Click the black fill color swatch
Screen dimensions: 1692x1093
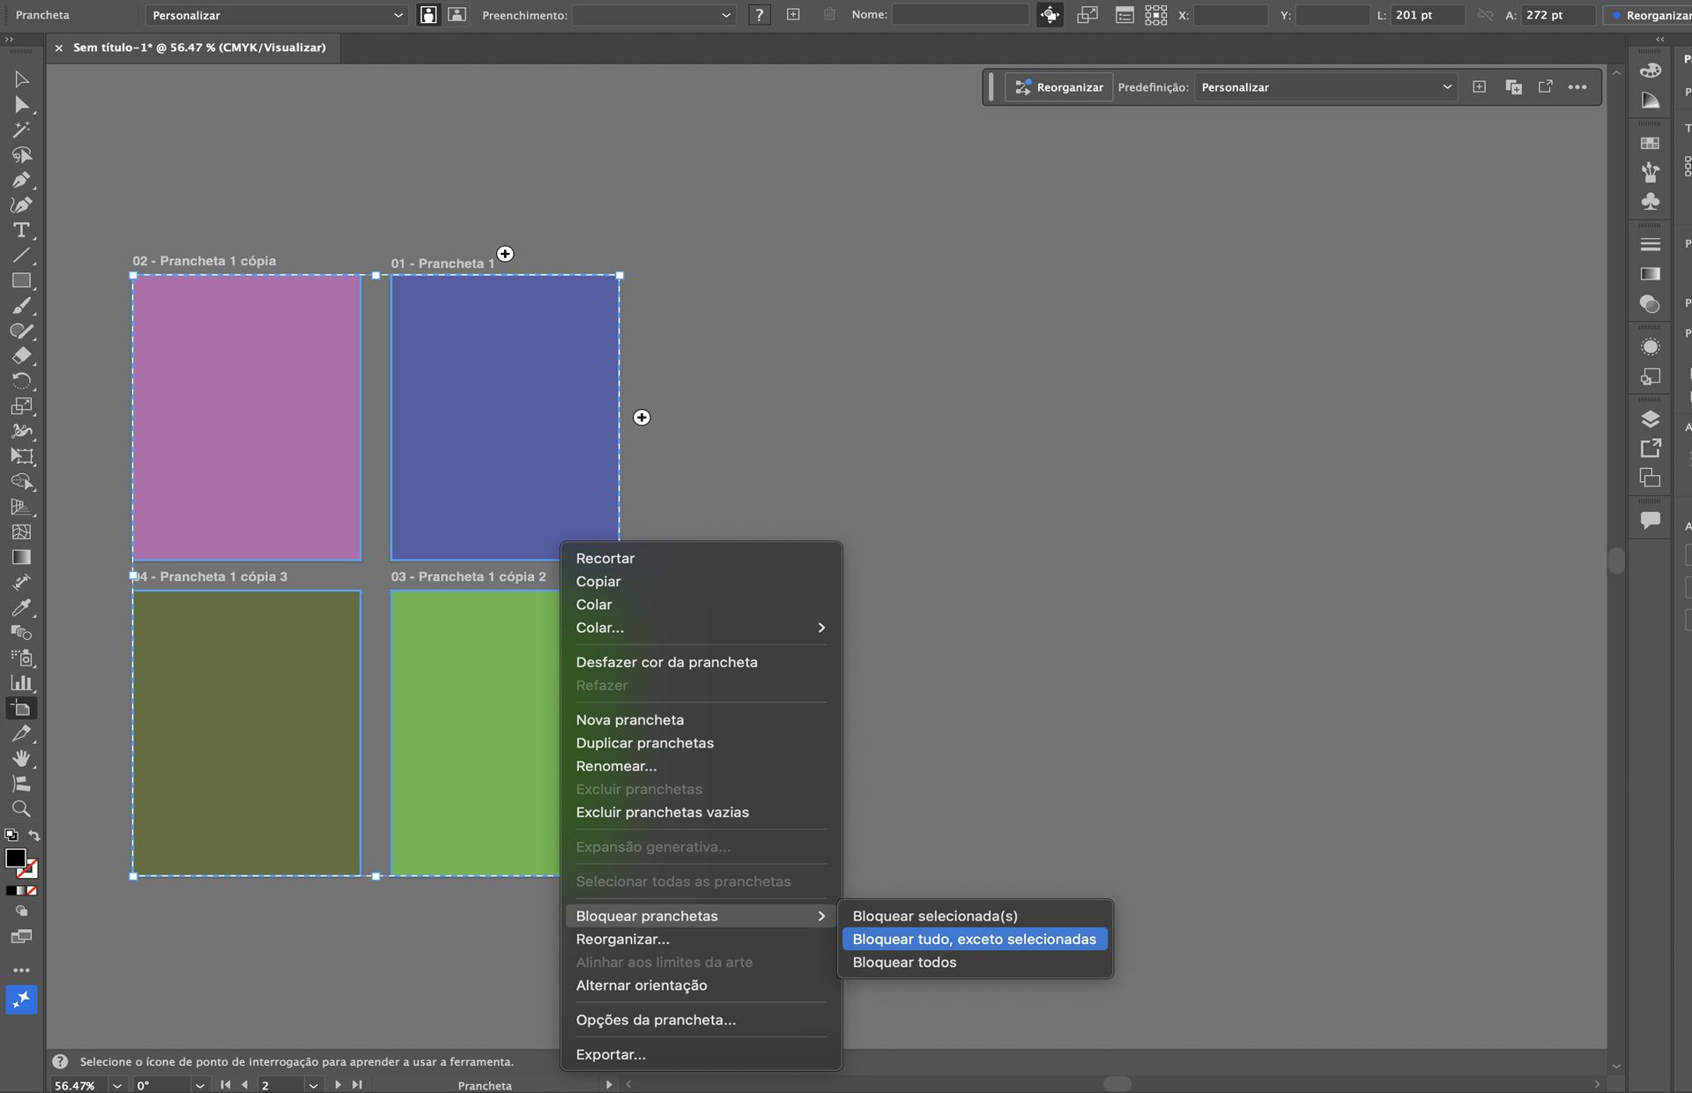tap(14, 858)
